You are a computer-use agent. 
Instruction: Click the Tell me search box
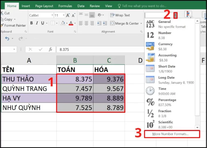point(142,6)
